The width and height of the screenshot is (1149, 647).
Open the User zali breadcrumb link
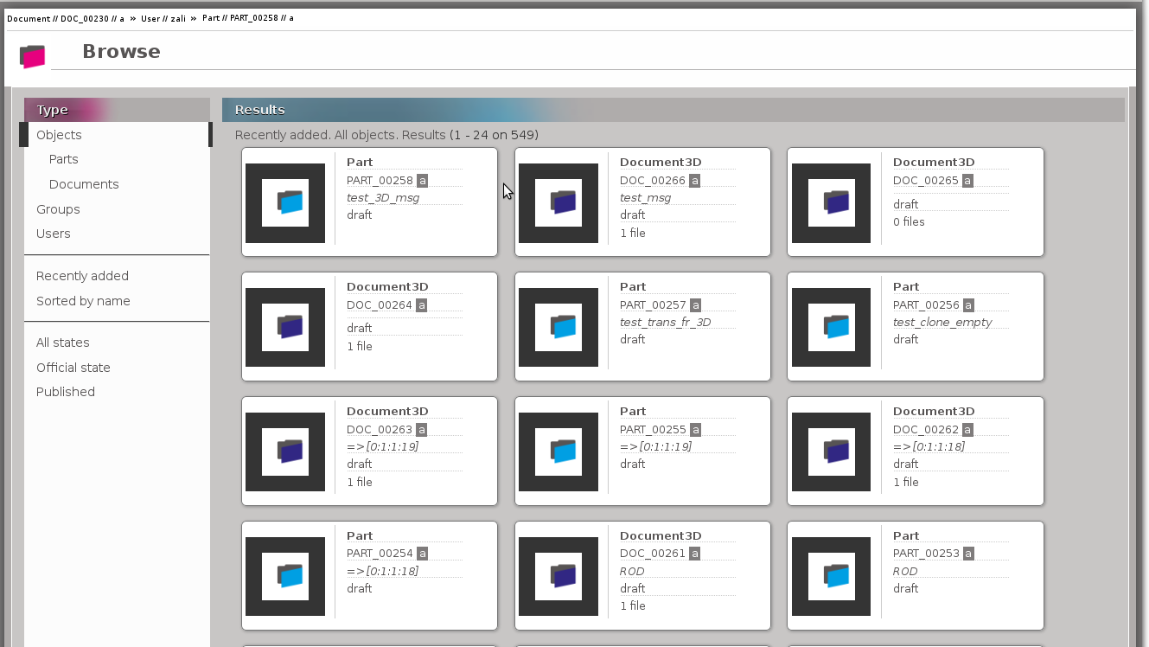click(x=163, y=18)
